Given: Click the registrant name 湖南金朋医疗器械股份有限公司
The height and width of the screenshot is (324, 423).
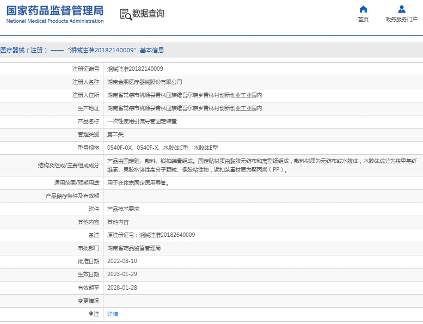Looking at the screenshot, I should coord(145,82).
